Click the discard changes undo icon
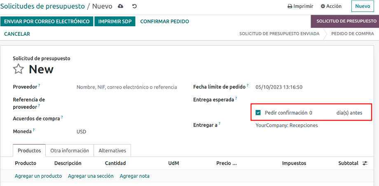Screen dimensions: 379x186 (x=135, y=6)
